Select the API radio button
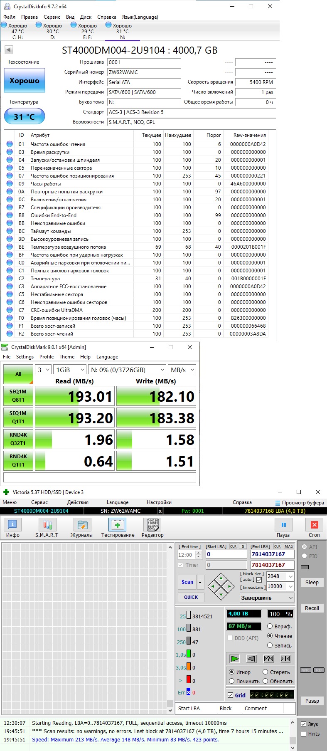The height and width of the screenshot is (751, 327). [x=305, y=547]
